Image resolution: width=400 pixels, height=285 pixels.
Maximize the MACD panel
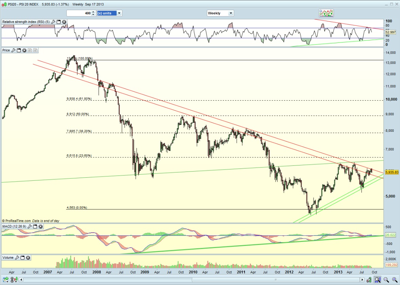tap(35, 227)
